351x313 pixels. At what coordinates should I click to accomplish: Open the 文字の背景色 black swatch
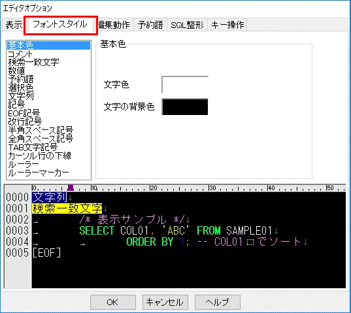point(185,107)
